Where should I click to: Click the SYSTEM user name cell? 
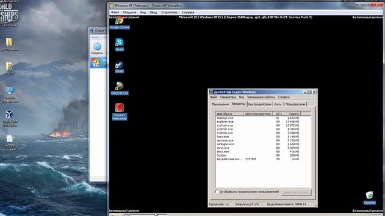[x=251, y=159]
